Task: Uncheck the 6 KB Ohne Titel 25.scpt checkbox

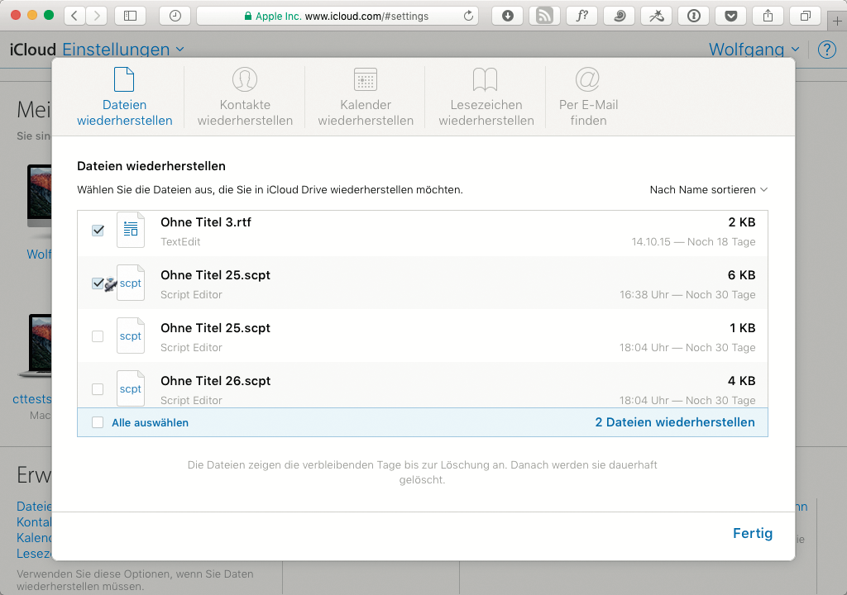Action: [x=98, y=283]
